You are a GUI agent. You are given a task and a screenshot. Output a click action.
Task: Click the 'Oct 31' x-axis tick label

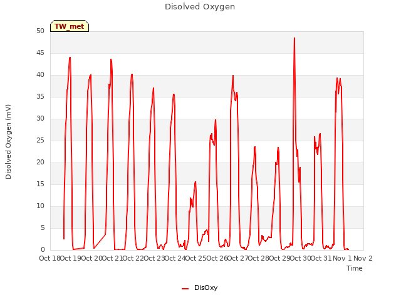pyautogui.click(x=321, y=258)
